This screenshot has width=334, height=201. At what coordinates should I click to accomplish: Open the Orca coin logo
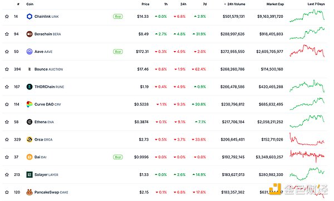coord(30,139)
